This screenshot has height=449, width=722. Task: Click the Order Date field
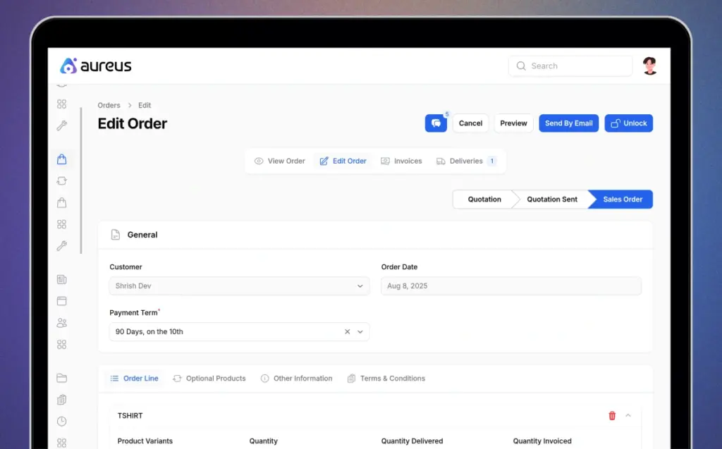pos(511,286)
